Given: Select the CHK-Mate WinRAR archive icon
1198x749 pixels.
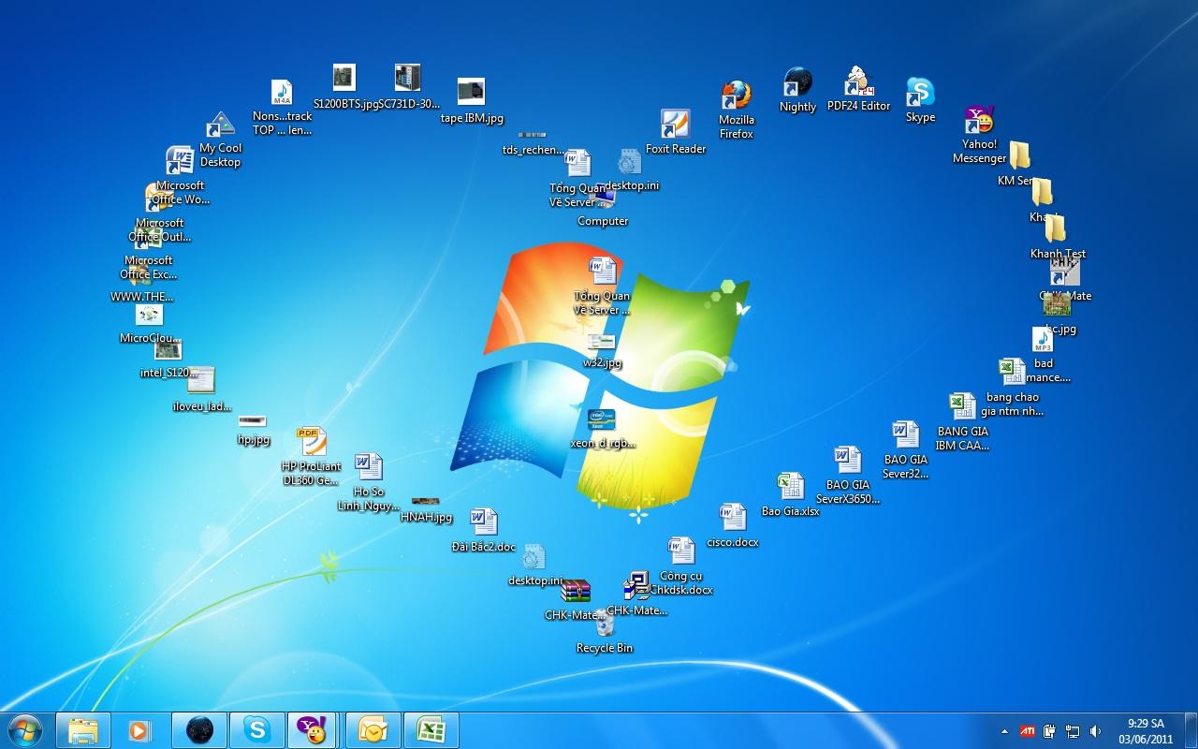Looking at the screenshot, I should 575,591.
